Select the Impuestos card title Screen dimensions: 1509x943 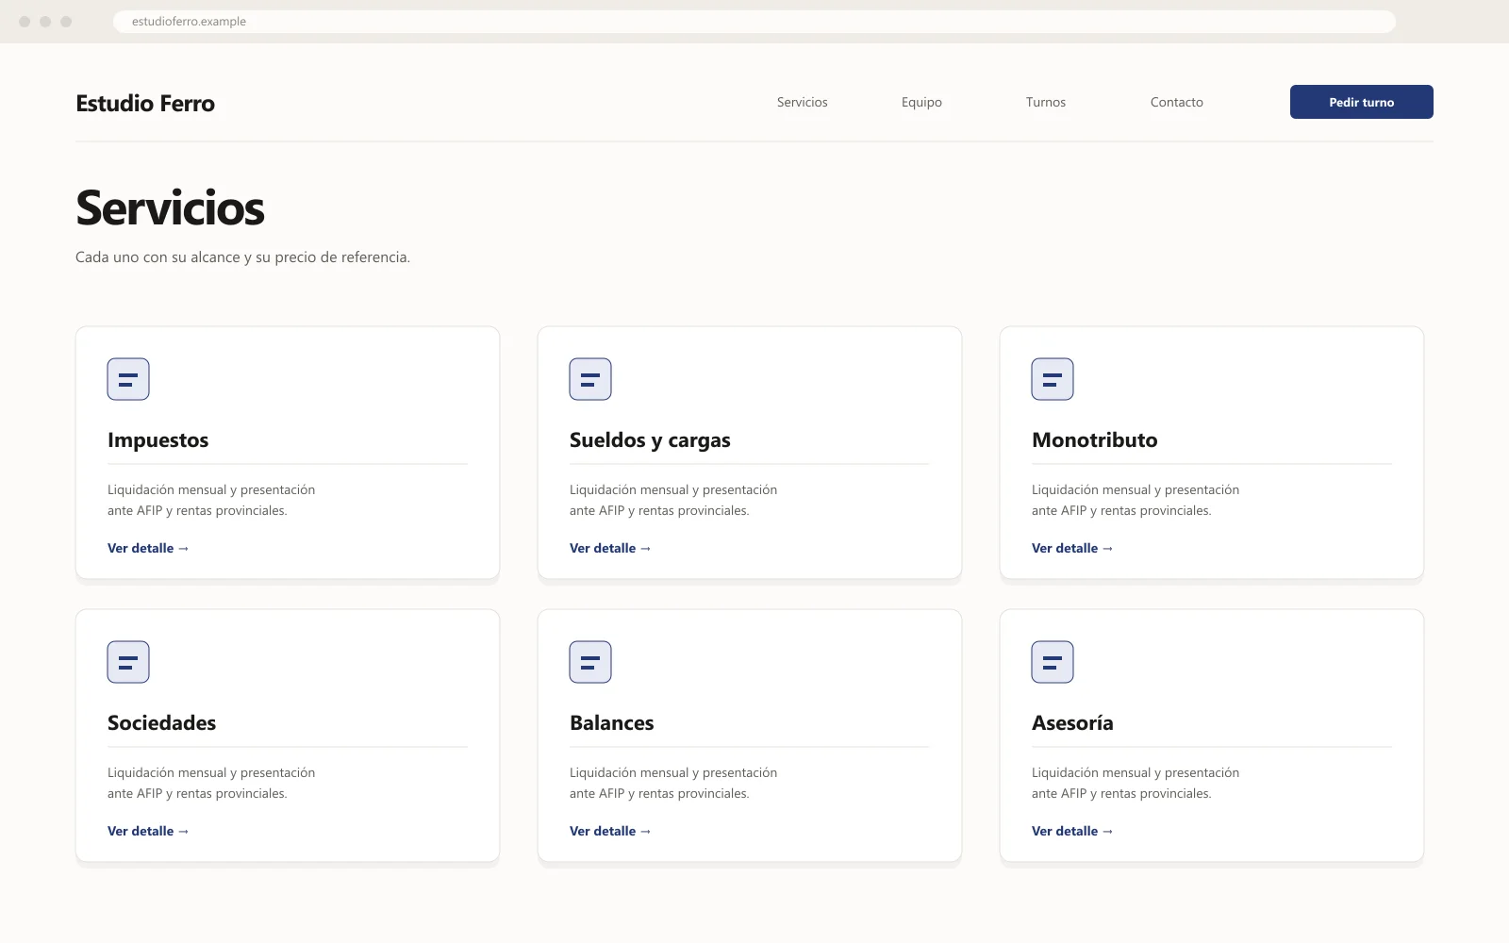point(158,440)
